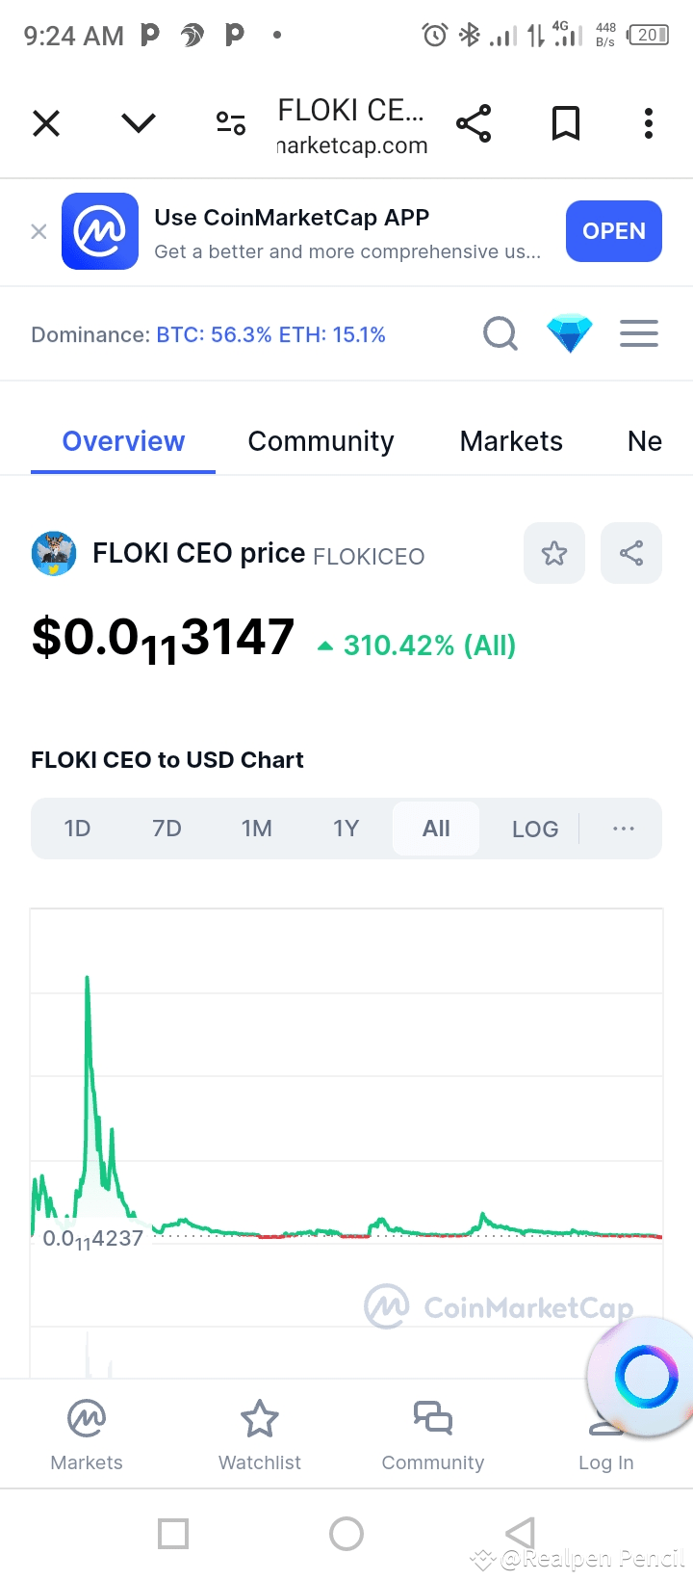Open browser three-dot overflow menu
This screenshot has height=1580, width=693.
coord(649,123)
